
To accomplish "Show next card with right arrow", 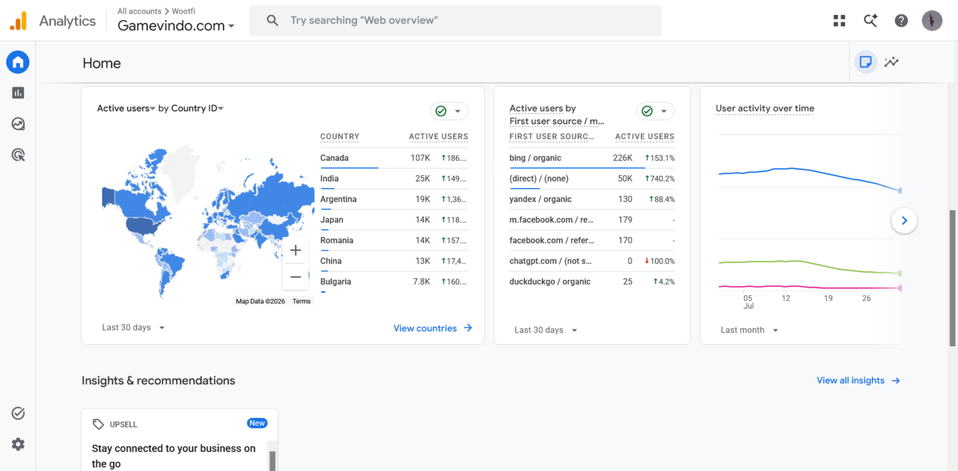I will [x=904, y=221].
